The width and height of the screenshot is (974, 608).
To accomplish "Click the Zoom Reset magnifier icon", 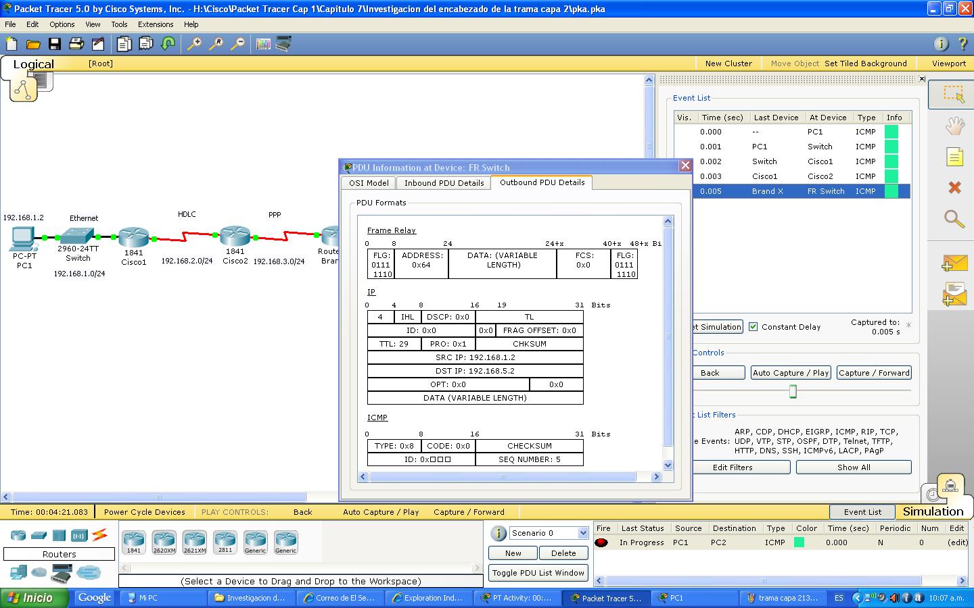I will (216, 44).
